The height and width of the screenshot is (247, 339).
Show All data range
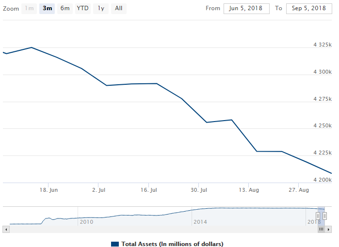click(119, 9)
